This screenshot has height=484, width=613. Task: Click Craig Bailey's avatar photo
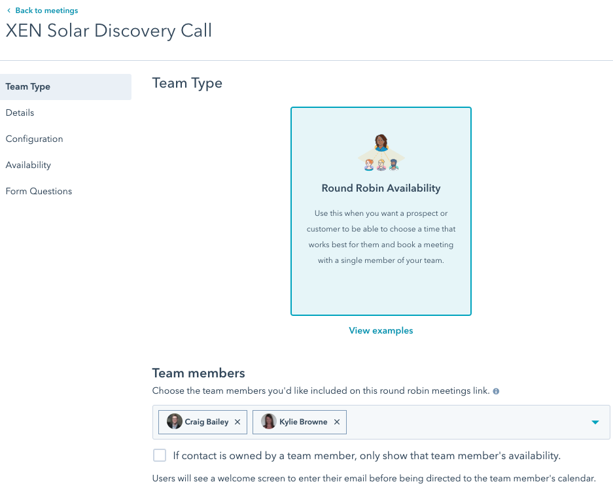(175, 422)
